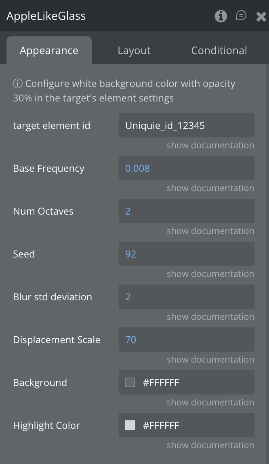This screenshot has height=464, width=269.
Task: Show documentation for target element id
Action: 210,146
